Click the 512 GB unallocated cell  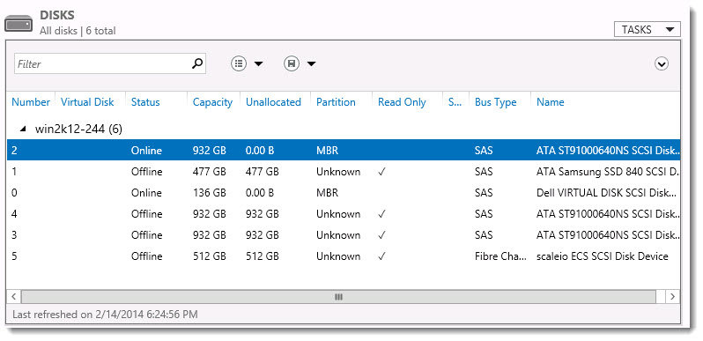pos(263,256)
